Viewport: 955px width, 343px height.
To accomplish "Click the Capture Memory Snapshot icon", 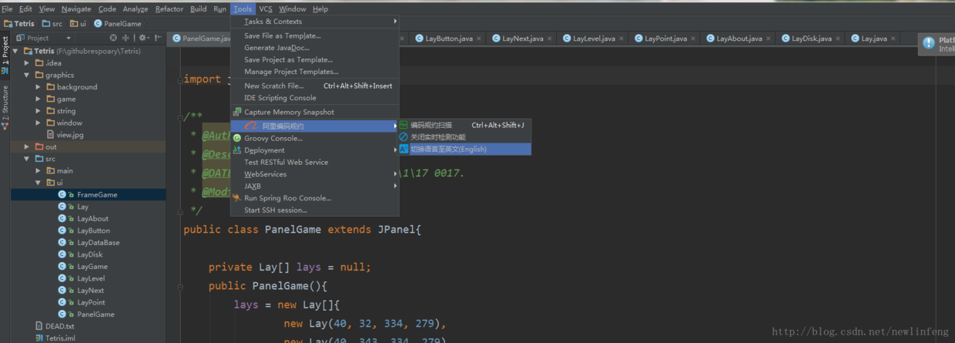I will (237, 112).
